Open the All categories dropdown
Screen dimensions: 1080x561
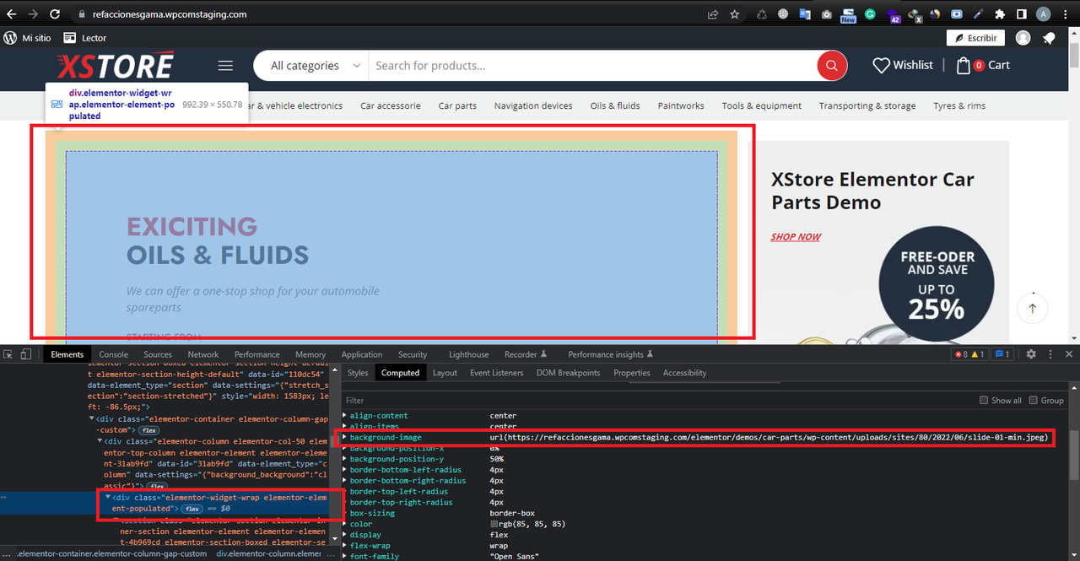tap(315, 65)
